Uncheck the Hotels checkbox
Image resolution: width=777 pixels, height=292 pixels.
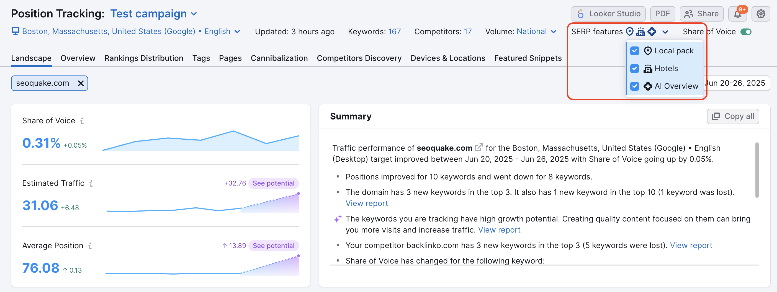(x=634, y=68)
